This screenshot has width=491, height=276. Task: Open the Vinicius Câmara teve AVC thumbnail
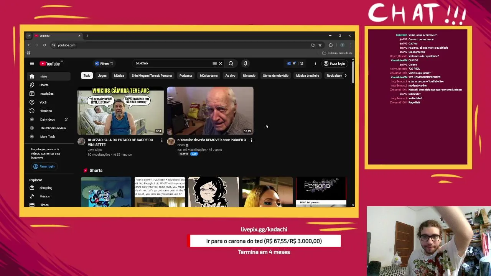121,111
